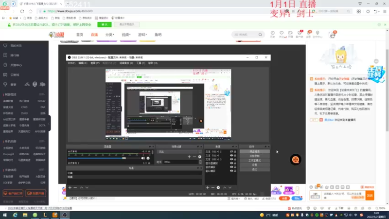The width and height of the screenshot is (389, 219).
Task: Hide the 文本 (GDI+) 3 source
Action: click(231, 160)
